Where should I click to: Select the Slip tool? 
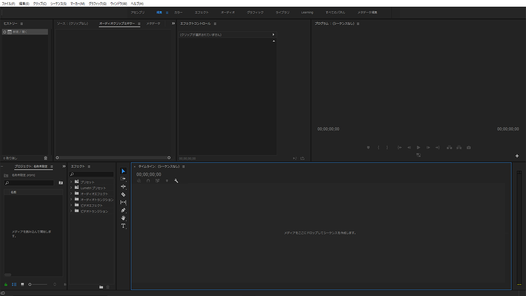123,202
